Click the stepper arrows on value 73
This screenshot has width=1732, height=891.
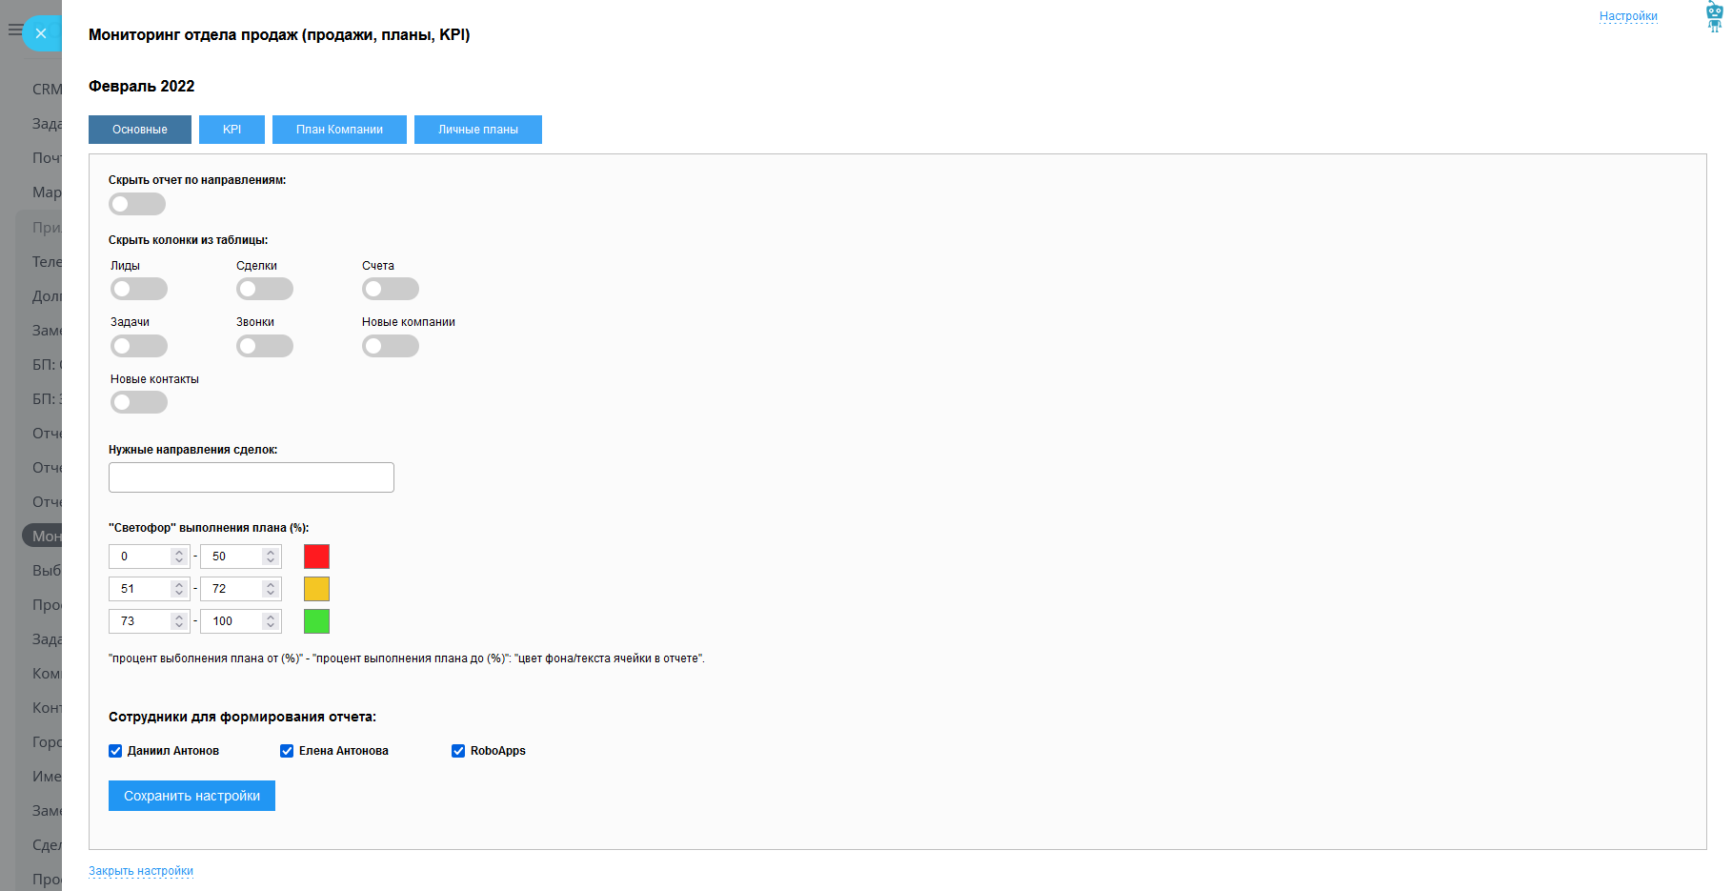pos(179,621)
